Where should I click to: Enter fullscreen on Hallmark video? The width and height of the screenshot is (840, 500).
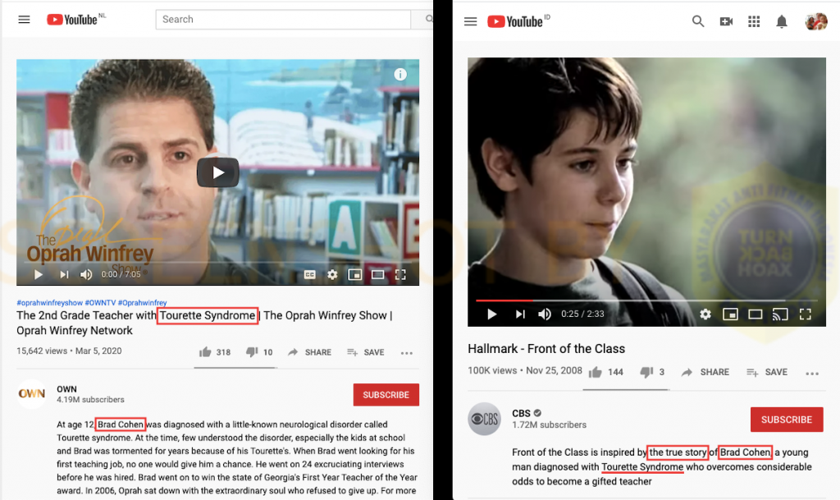tap(806, 314)
